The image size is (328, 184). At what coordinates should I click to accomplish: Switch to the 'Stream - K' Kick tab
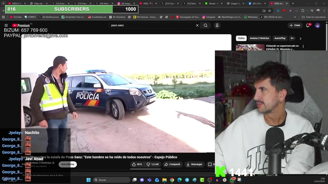point(213,4)
